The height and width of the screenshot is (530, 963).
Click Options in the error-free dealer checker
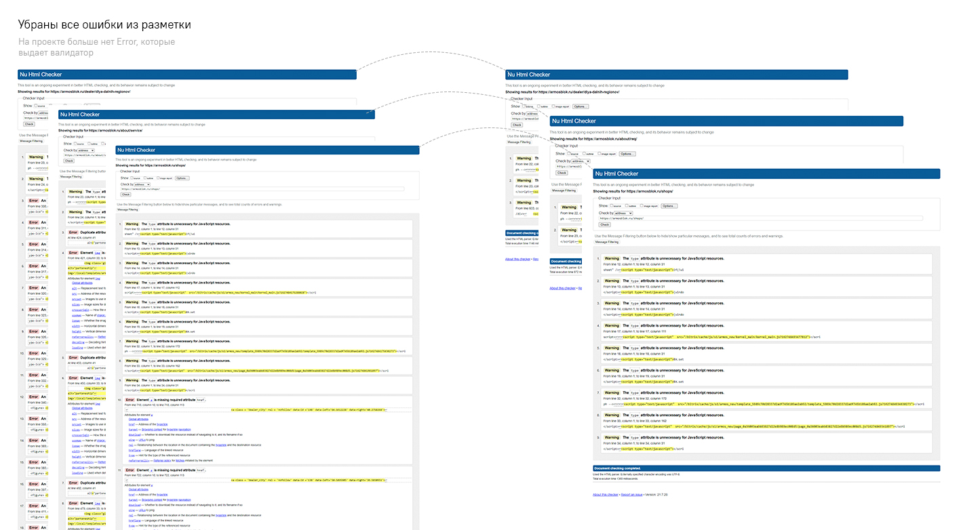[581, 106]
